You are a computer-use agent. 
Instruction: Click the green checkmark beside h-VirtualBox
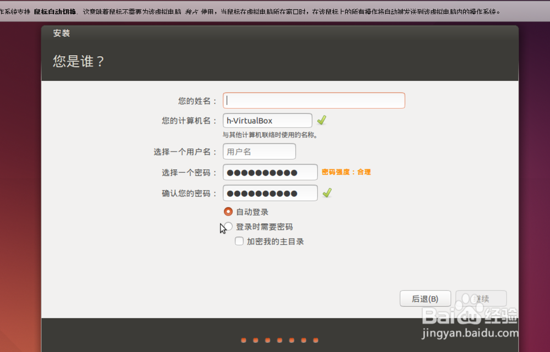coord(322,120)
